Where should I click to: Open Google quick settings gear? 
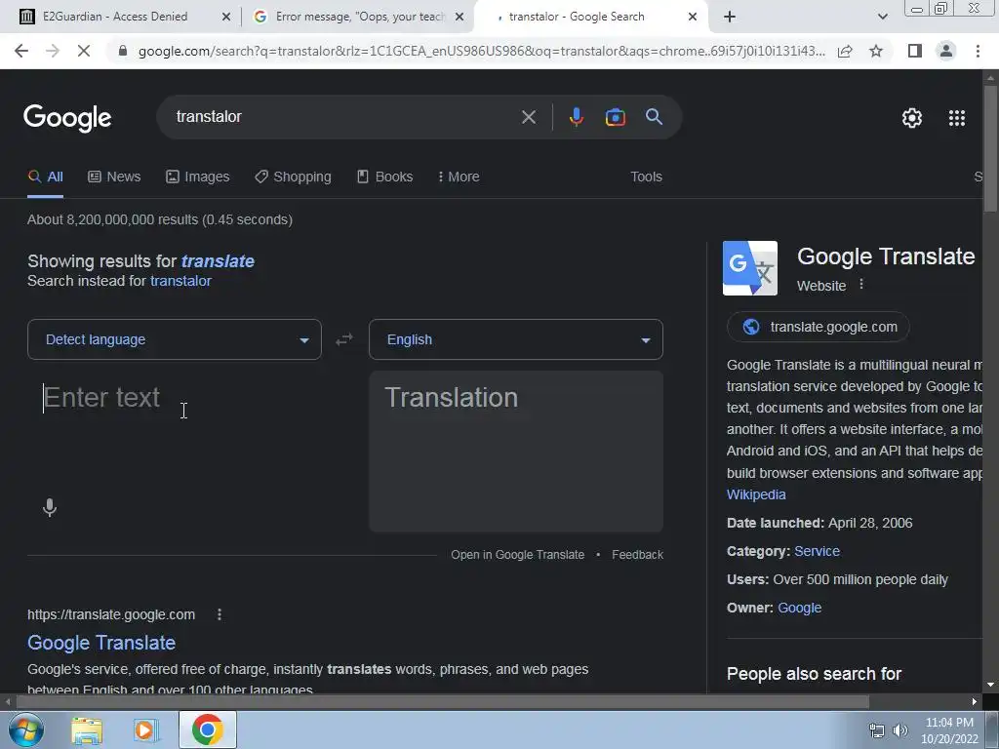tap(912, 118)
